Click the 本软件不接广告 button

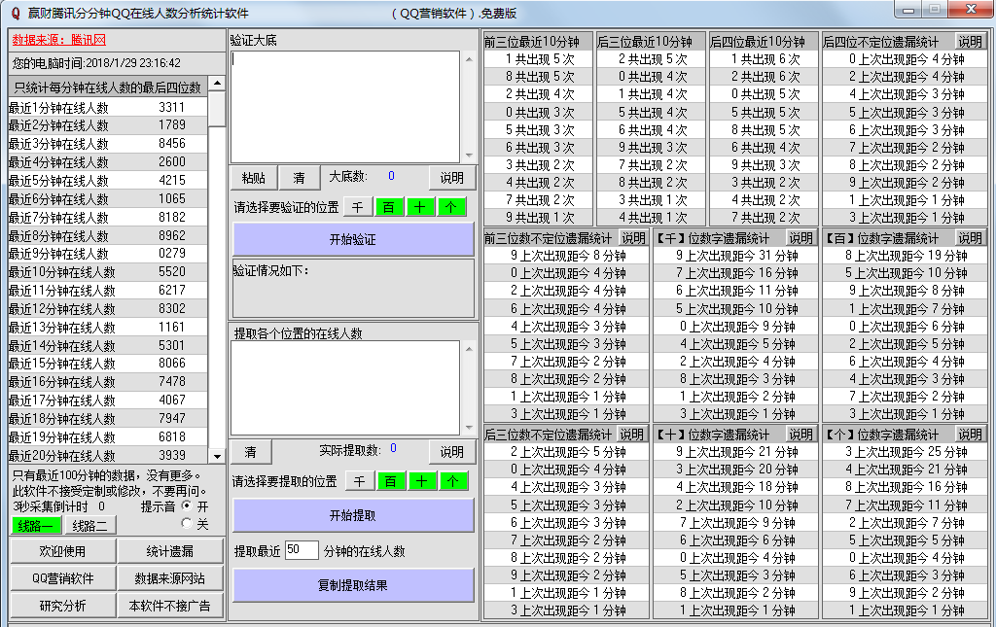(170, 606)
